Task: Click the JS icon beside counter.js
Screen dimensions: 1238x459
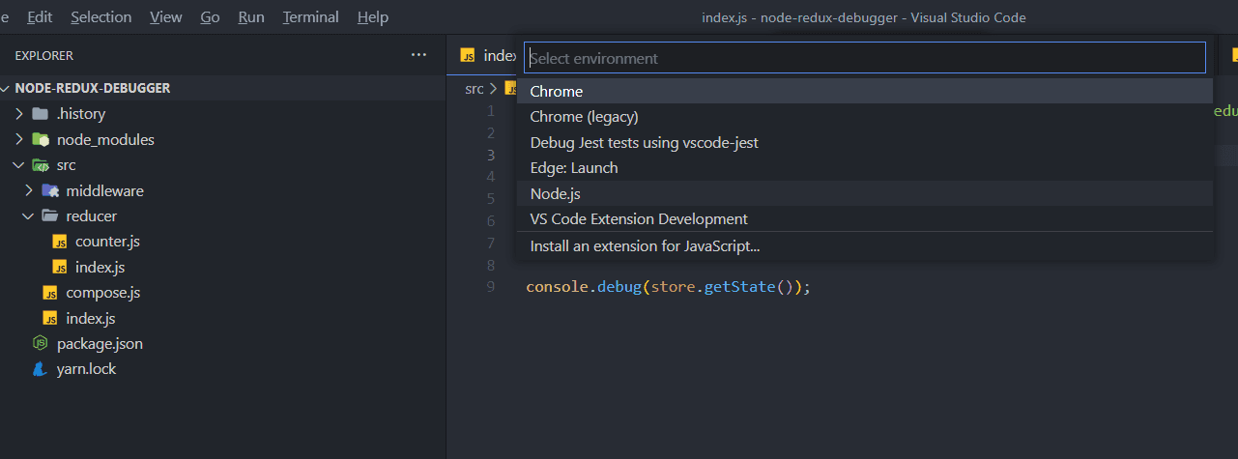Action: [x=60, y=242]
